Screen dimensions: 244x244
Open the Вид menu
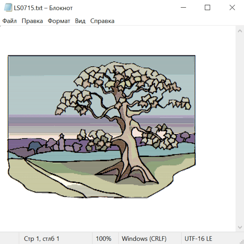[80, 21]
